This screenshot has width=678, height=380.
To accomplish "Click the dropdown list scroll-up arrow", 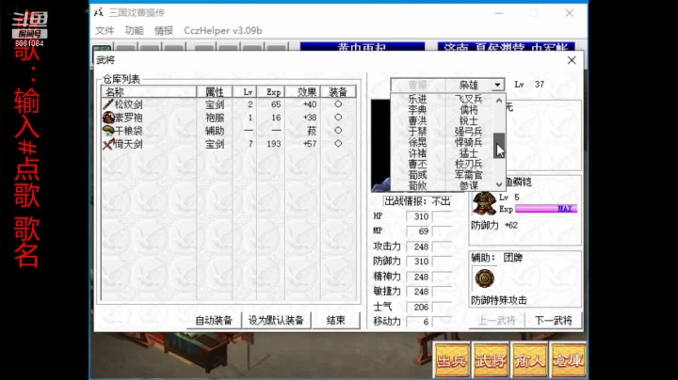I will pos(499,100).
